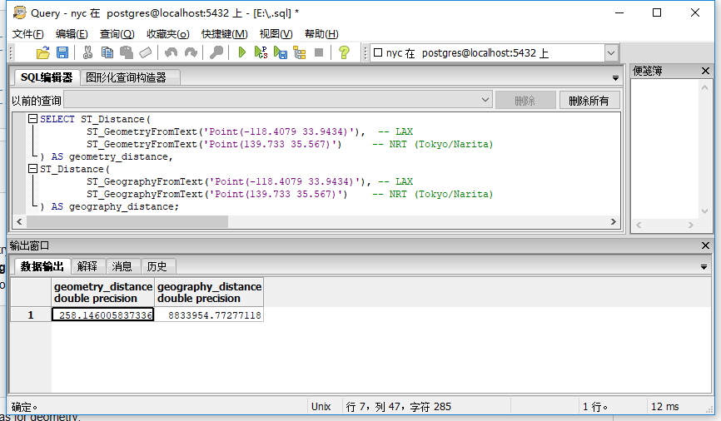
Task: Open the output pane tab options arrow
Action: click(704, 266)
